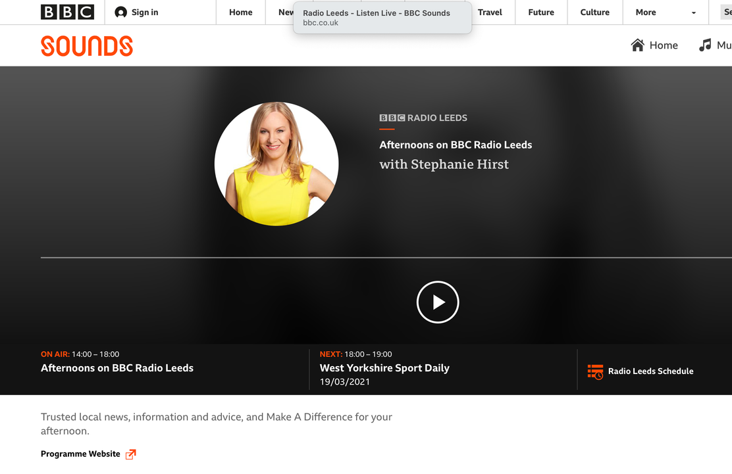Click the Home house icon
The width and height of the screenshot is (732, 474).
pyautogui.click(x=637, y=45)
